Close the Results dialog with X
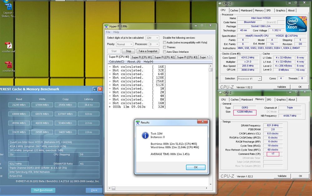Image resolution: width=312 pixels, height=196 pixels. click(x=202, y=122)
